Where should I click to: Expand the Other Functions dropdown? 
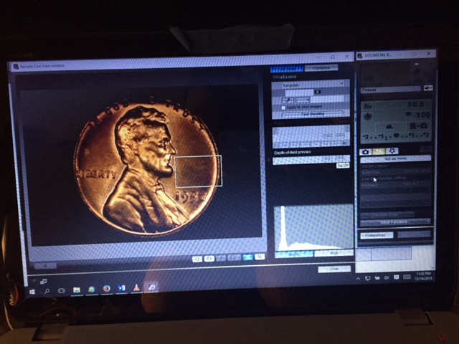click(x=395, y=222)
